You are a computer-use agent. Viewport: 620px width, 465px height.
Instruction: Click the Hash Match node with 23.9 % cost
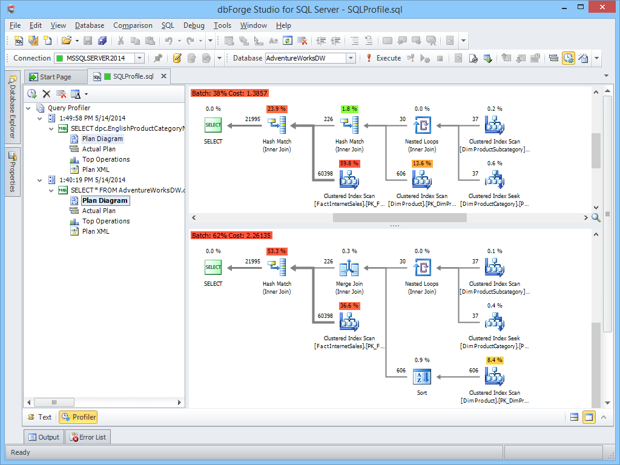(x=277, y=125)
